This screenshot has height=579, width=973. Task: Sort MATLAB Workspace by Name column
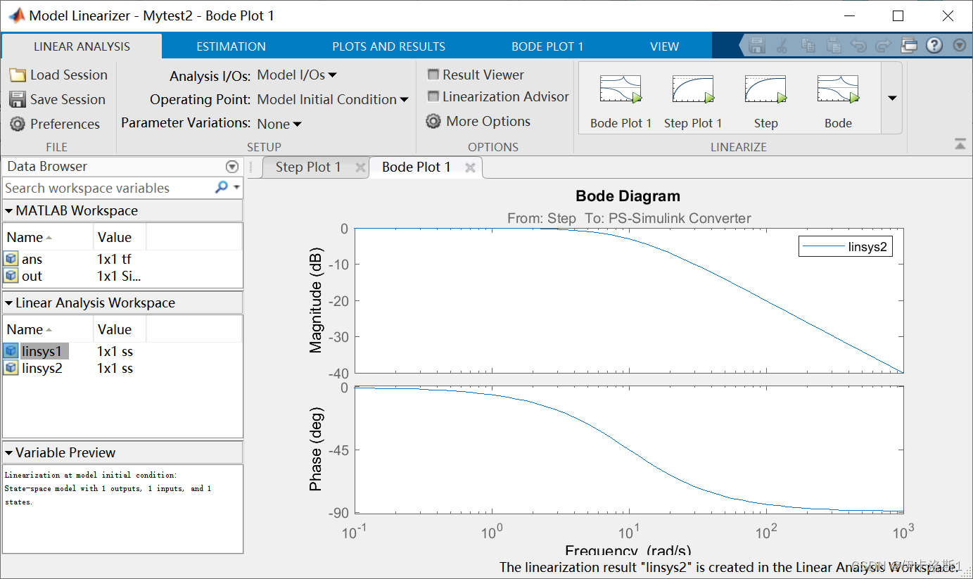48,238
